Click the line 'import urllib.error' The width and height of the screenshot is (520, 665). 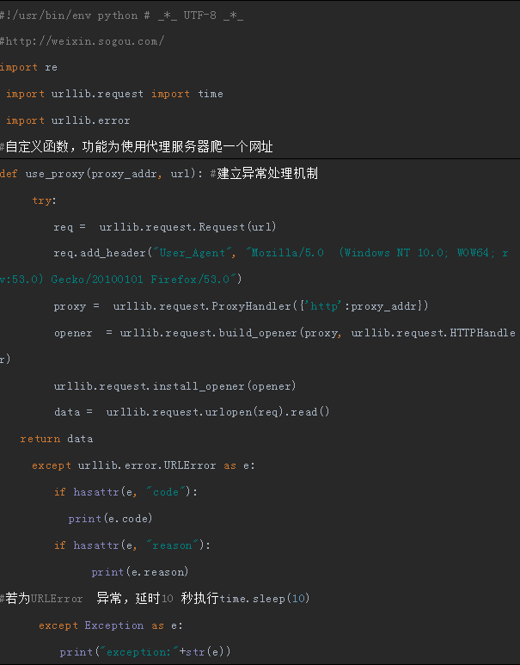(x=68, y=120)
